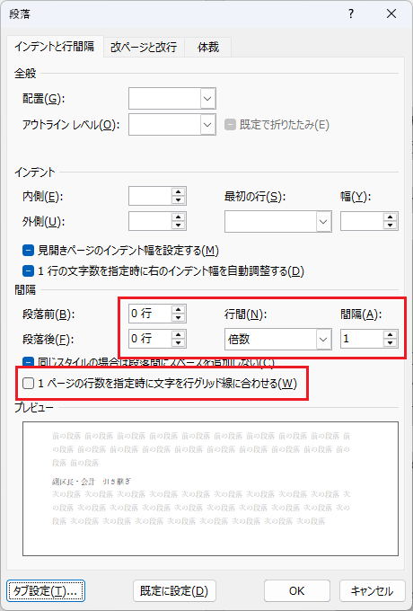Viewport: 413px width, 611px height.
Task: Click into the 間隔 value field
Action: coord(362,339)
